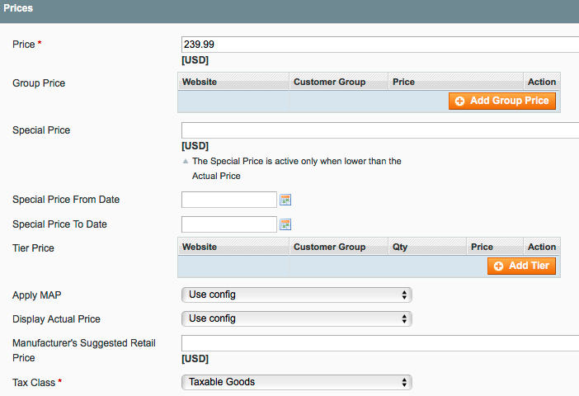Click the Prices section header
The height and width of the screenshot is (396, 579).
(x=289, y=12)
